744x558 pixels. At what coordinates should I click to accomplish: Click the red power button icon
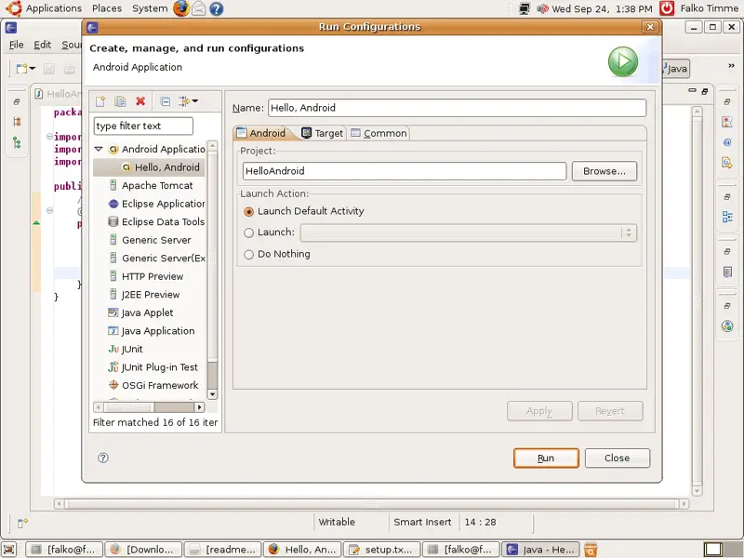coord(667,8)
